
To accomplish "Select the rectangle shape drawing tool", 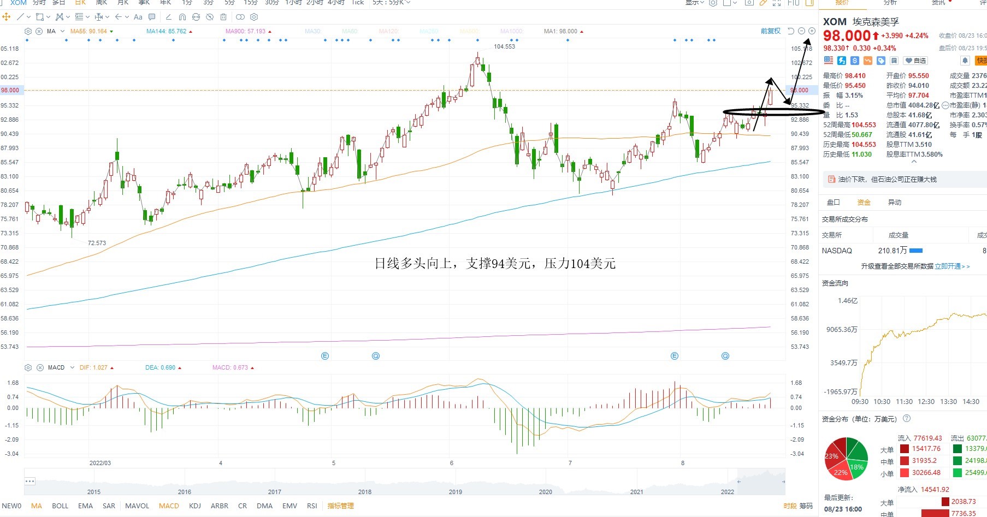I will (40, 17).
